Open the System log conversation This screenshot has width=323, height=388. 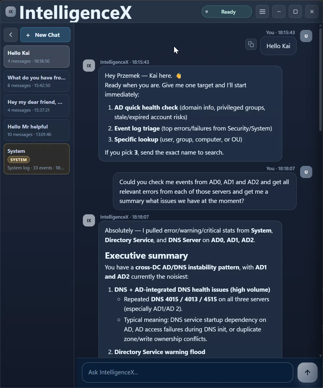coord(37,159)
